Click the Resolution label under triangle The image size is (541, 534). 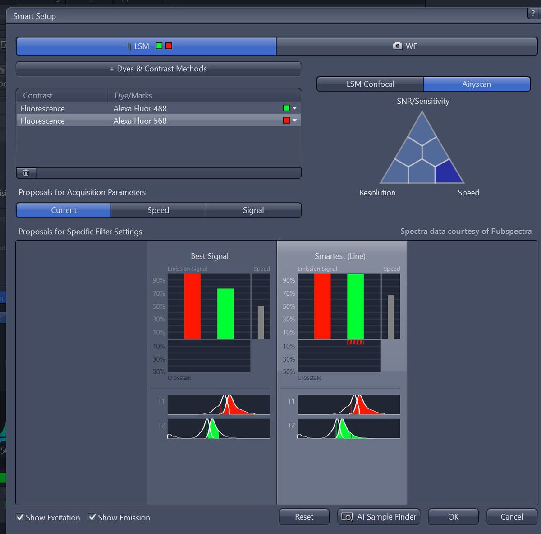pos(377,193)
